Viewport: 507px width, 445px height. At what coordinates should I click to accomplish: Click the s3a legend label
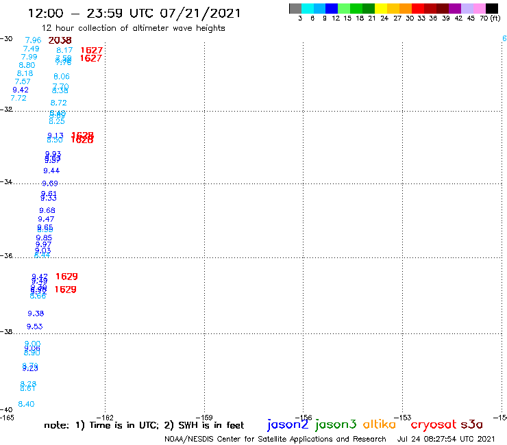[x=471, y=424]
